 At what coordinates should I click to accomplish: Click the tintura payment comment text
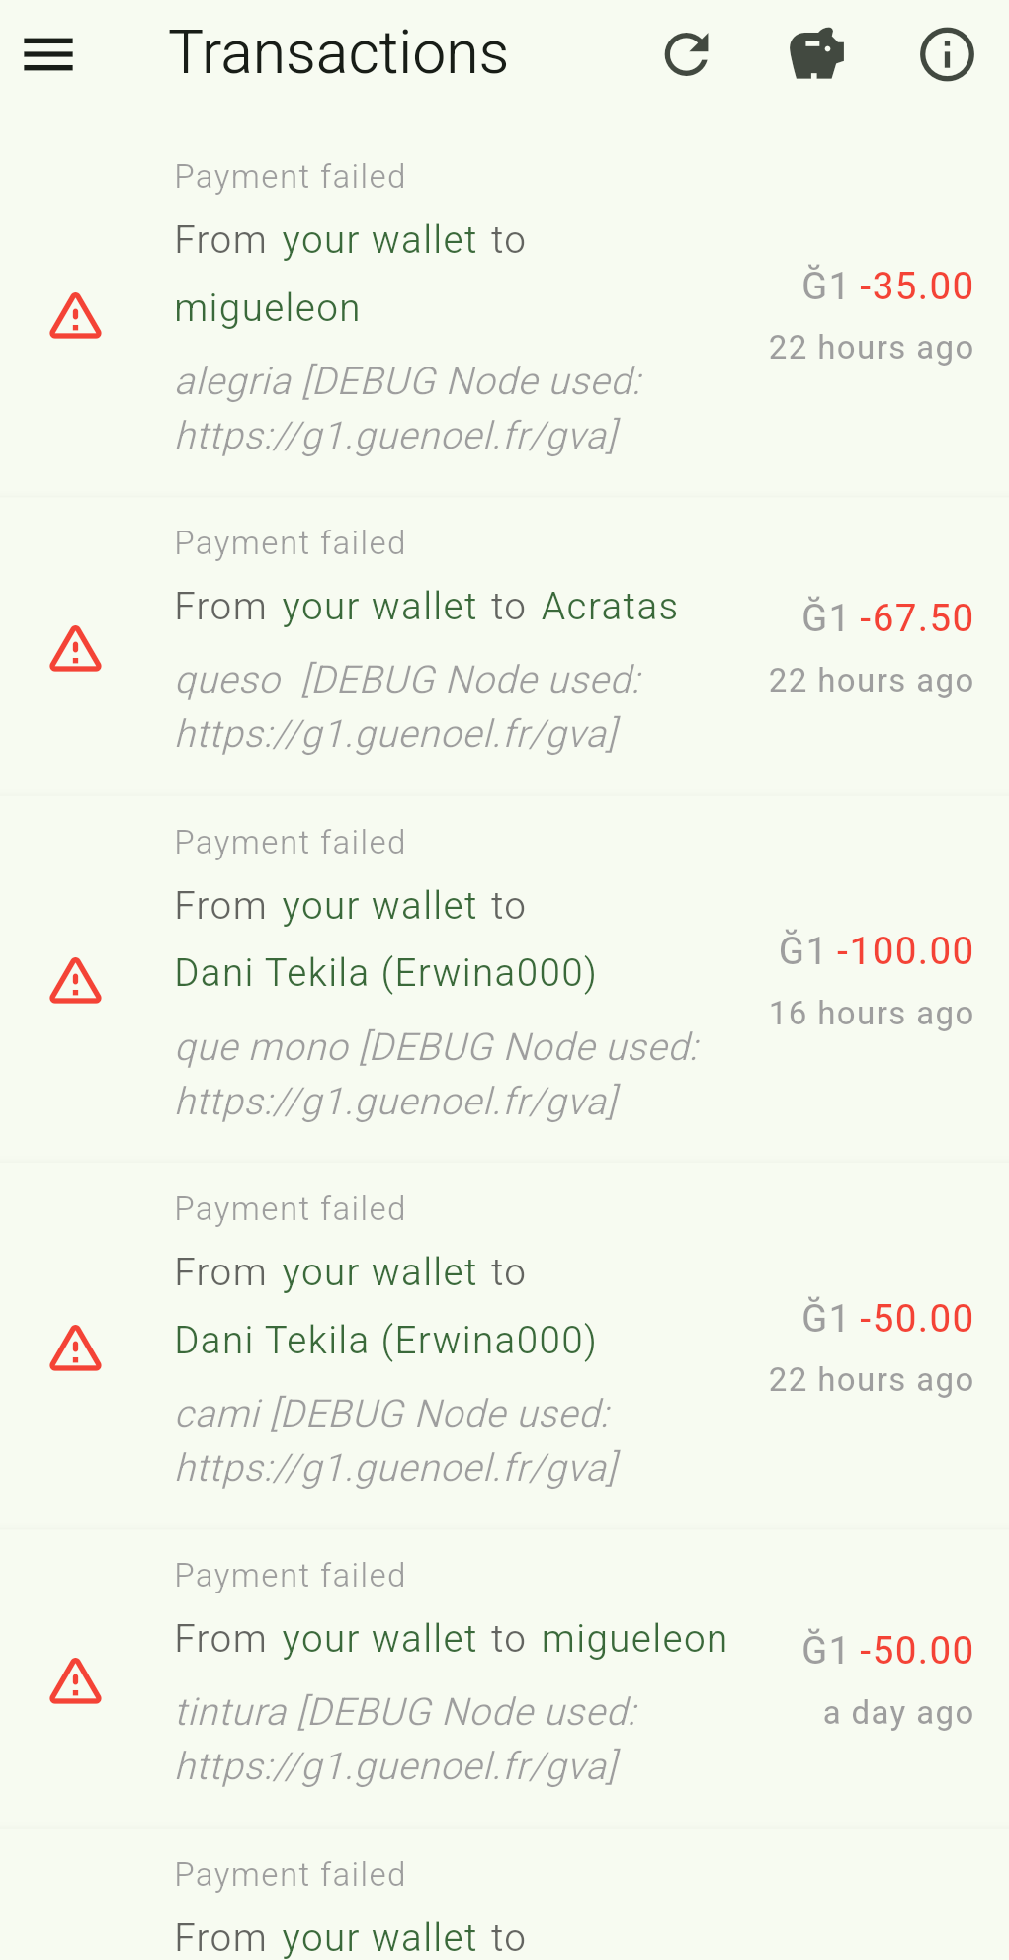point(406,1739)
